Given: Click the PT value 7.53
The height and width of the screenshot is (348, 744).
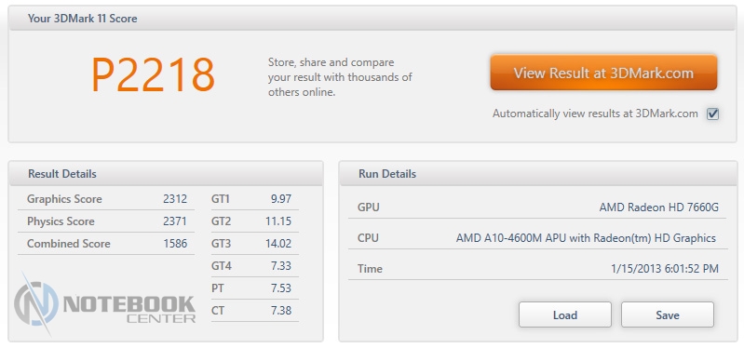Looking at the screenshot, I should point(281,288).
